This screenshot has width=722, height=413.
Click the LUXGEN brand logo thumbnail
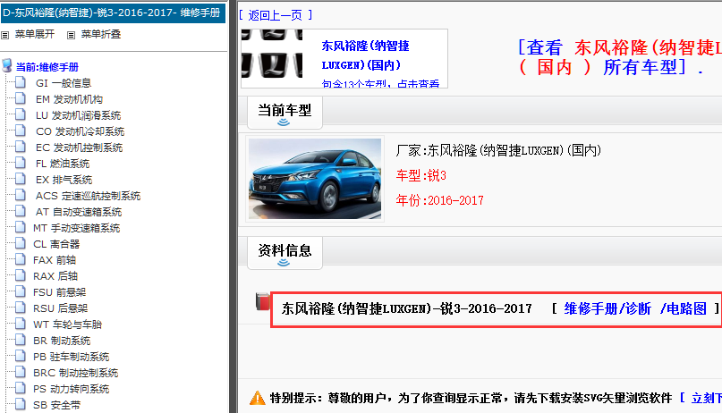272,54
